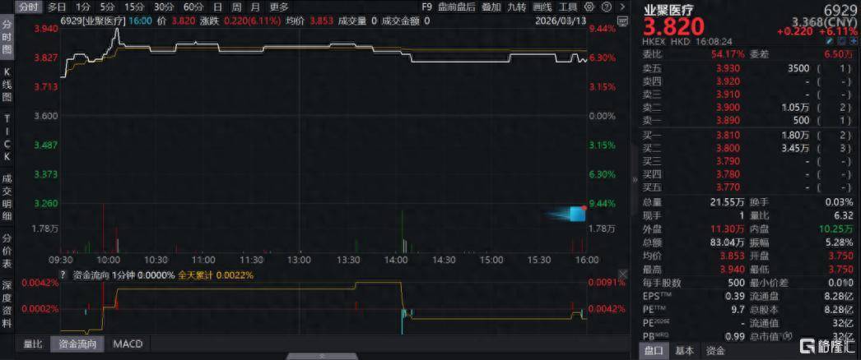861x360 pixels.
Task: Toggle the 九转 indicator
Action: pos(517,6)
